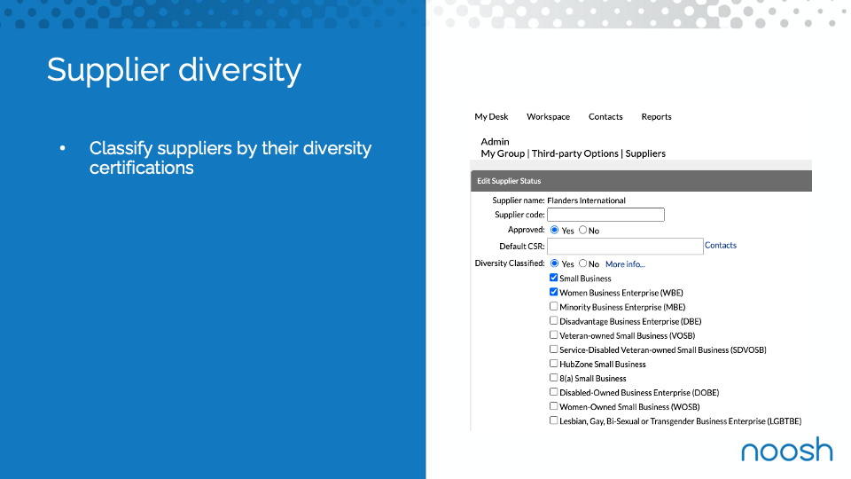Check the LGBTBE checkbox

pyautogui.click(x=553, y=420)
